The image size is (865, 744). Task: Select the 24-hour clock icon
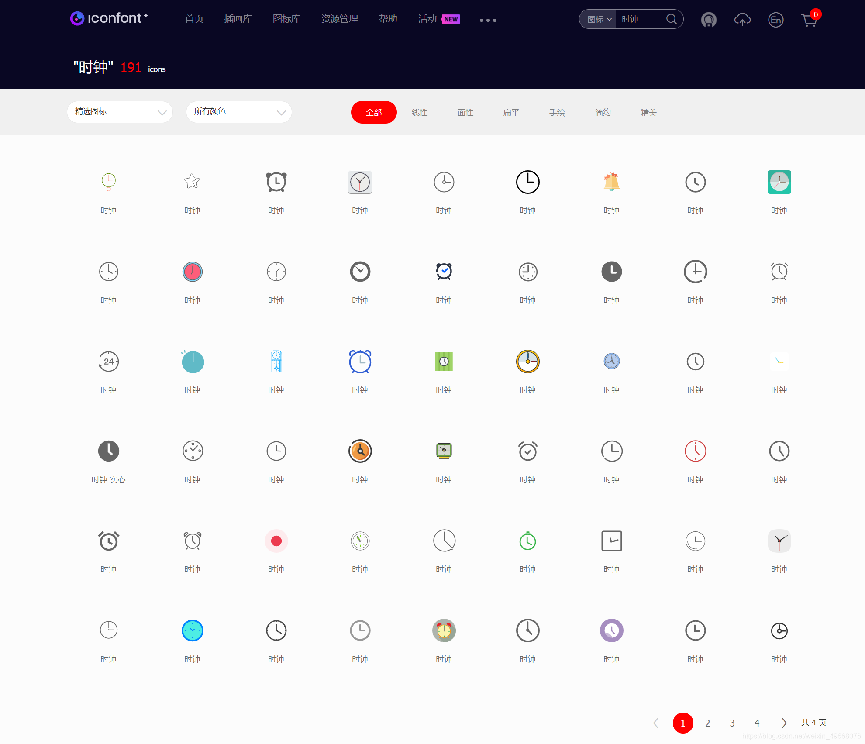tap(108, 362)
